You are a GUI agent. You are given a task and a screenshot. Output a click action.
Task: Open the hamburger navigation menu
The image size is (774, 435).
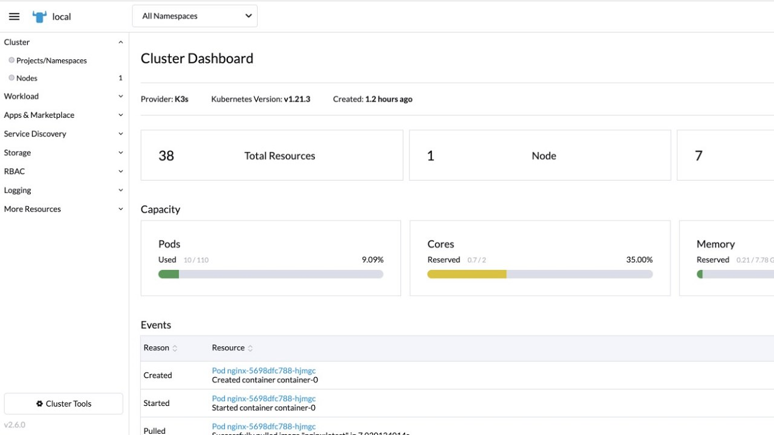tap(14, 17)
